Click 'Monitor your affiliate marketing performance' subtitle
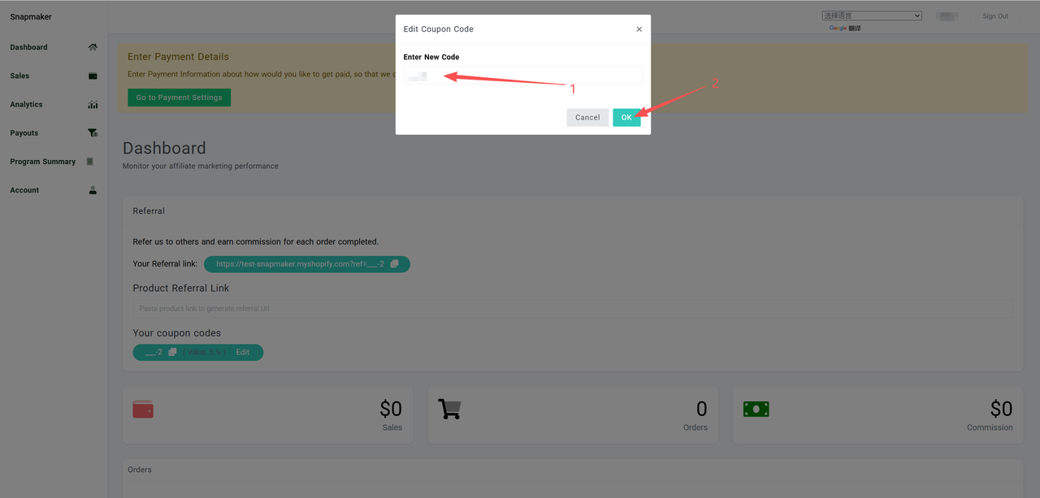The height and width of the screenshot is (498, 1040). (201, 166)
